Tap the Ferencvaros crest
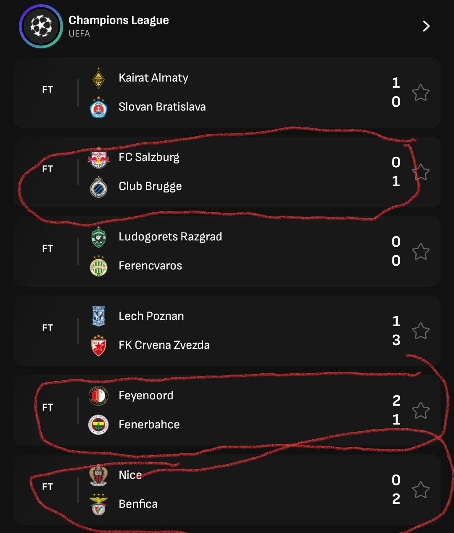454x533 pixels. (x=98, y=266)
